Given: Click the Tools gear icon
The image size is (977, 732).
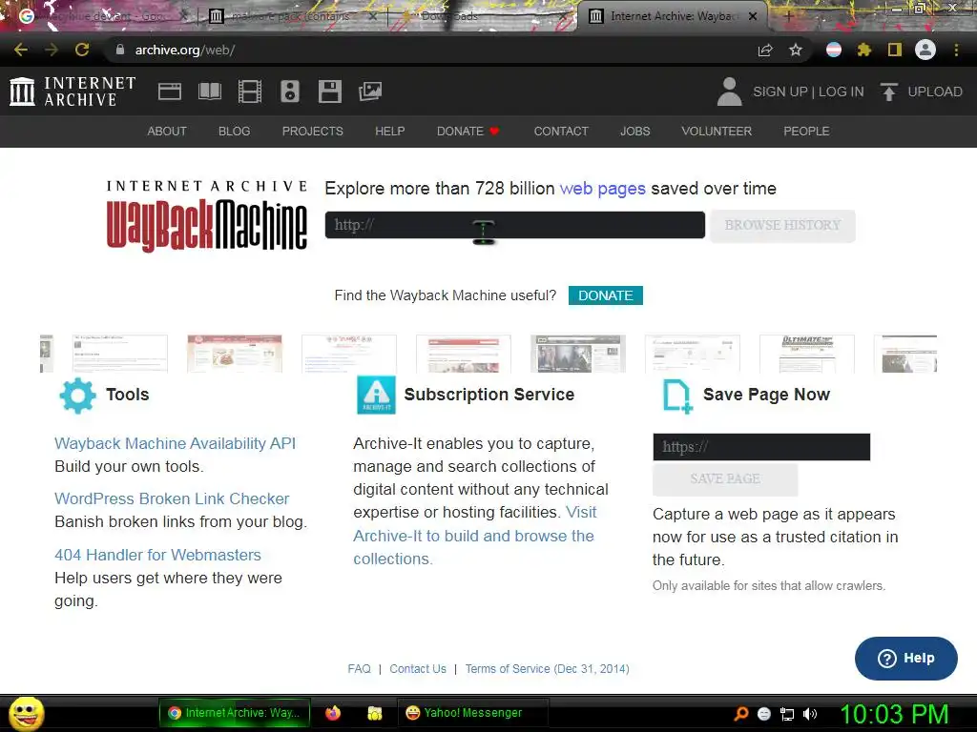Looking at the screenshot, I should [77, 396].
